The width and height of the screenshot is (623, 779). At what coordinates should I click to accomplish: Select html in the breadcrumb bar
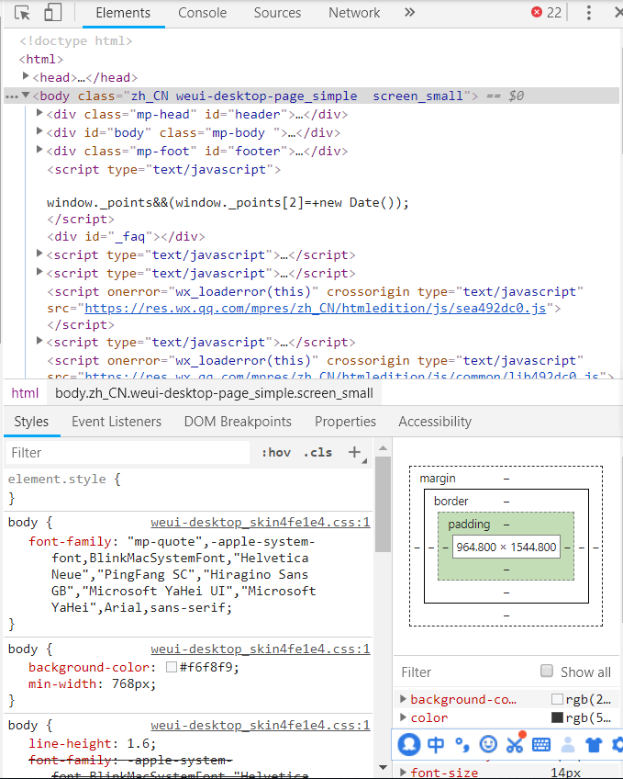pos(25,393)
